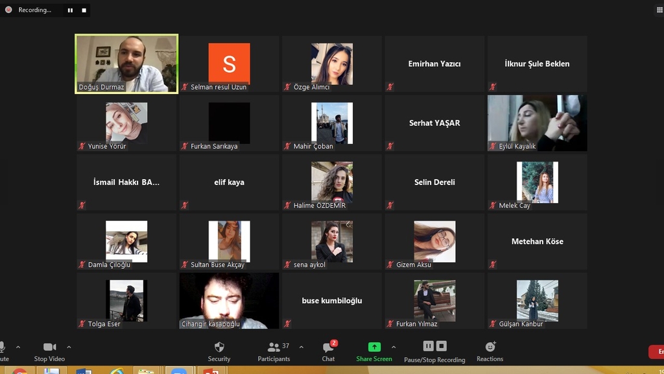The height and width of the screenshot is (374, 664).
Task: Pause recording in top-left indicator
Action: (70, 10)
